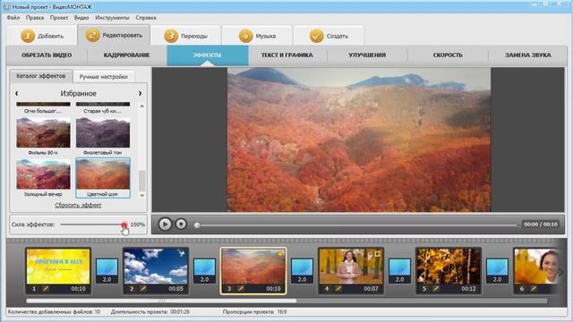This screenshot has width=573, height=322.
Task: Click the step 1 Добавить tab
Action: tap(42, 36)
